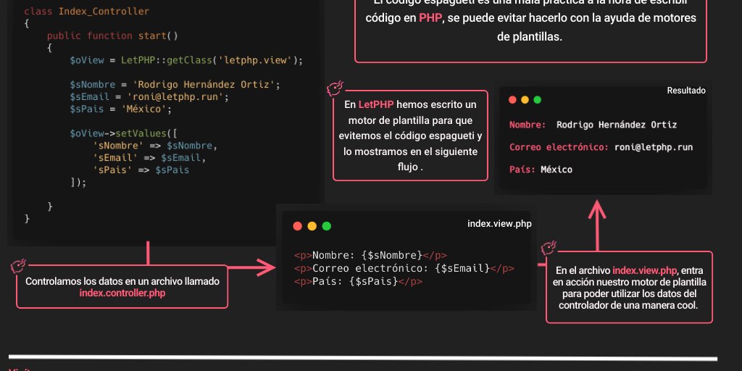Click the ''sNombre' => $sNombre,' array entry

pos(155,146)
